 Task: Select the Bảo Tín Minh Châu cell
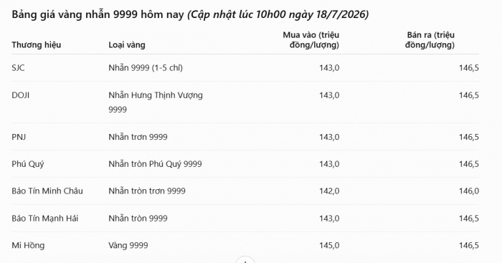pyautogui.click(x=47, y=191)
